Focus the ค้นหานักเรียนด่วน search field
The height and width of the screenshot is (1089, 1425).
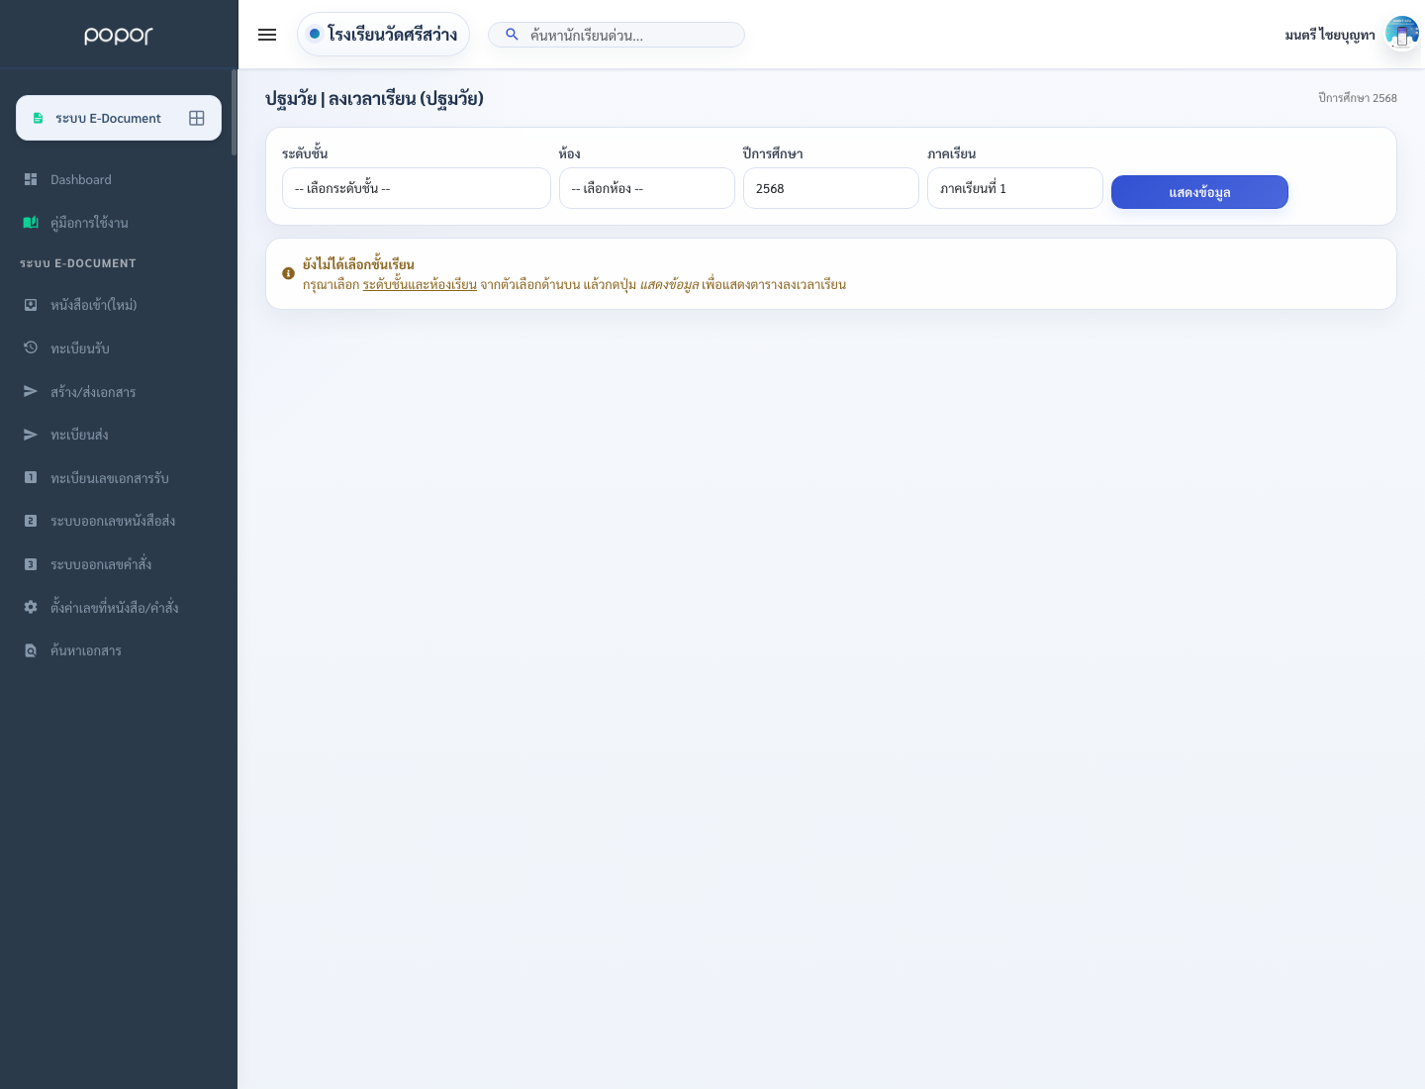pyautogui.click(x=617, y=35)
